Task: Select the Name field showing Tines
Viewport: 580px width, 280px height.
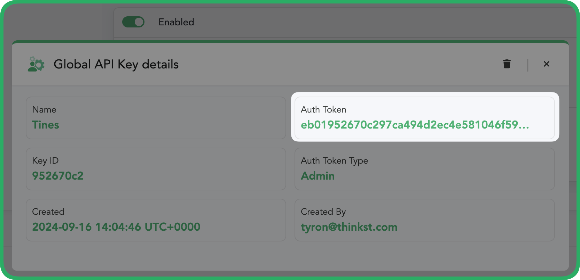Action: (156, 118)
